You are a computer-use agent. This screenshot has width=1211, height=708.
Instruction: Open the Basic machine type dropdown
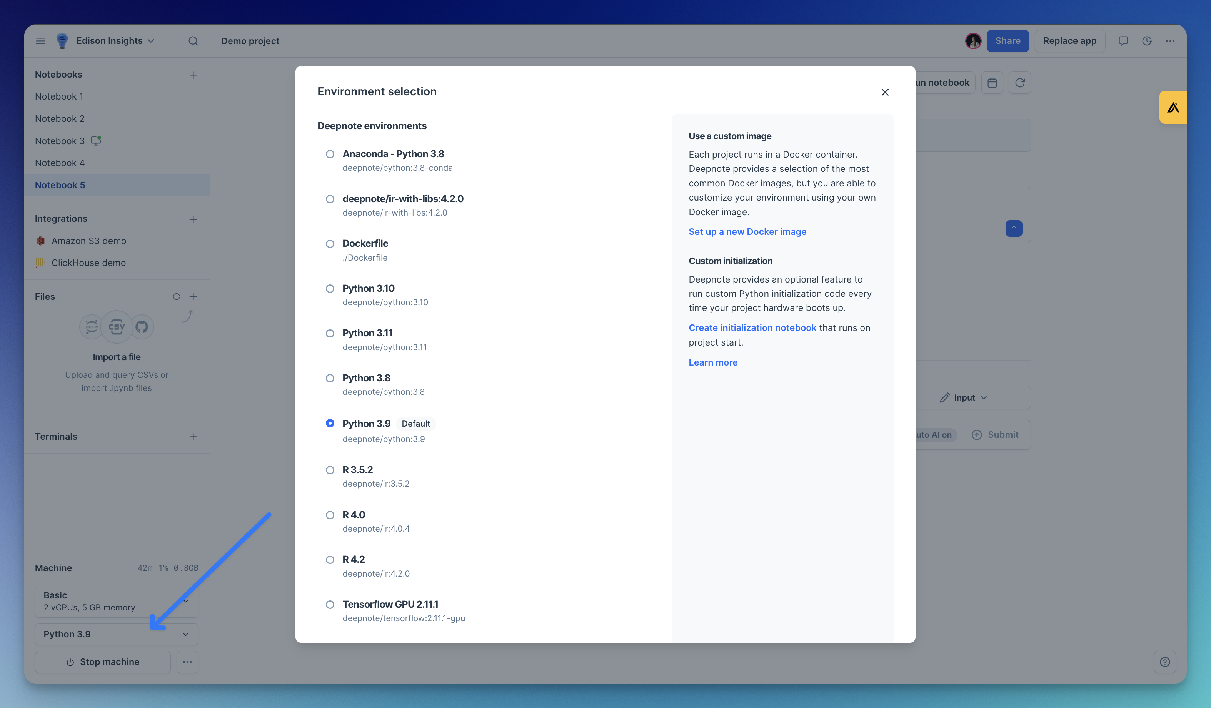[117, 601]
